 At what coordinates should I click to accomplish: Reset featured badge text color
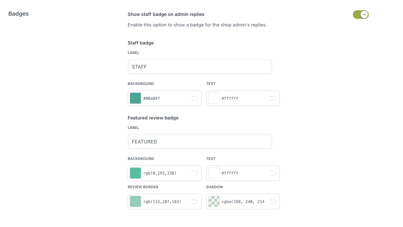(273, 173)
